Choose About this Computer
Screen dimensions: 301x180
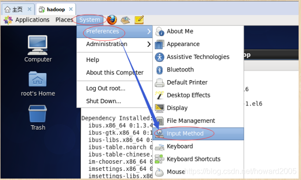pos(114,72)
